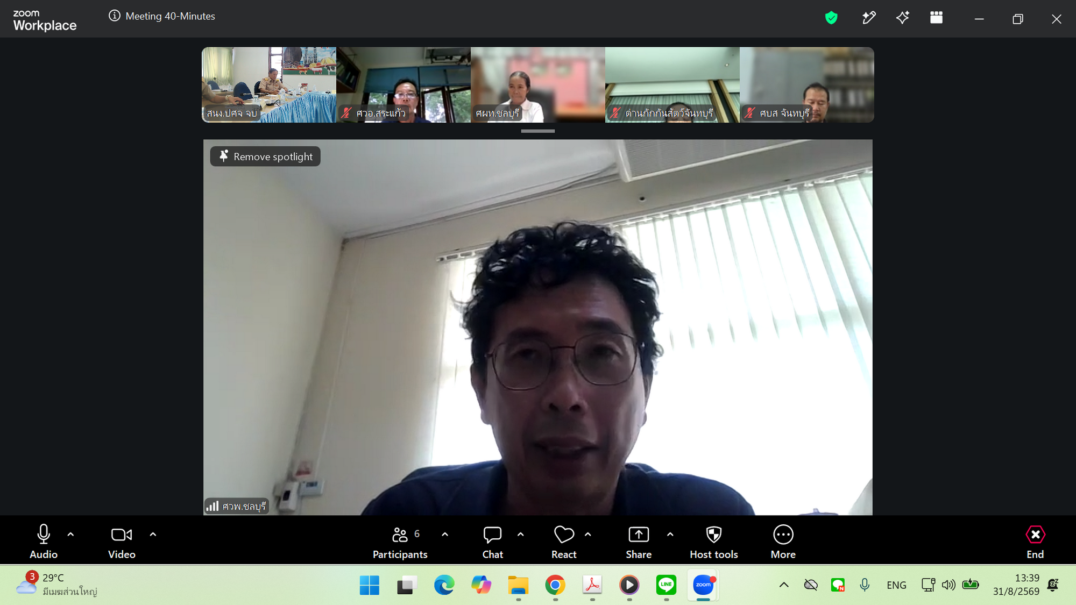Open the AI Companion sparkle icon
The height and width of the screenshot is (605, 1076).
[902, 18]
